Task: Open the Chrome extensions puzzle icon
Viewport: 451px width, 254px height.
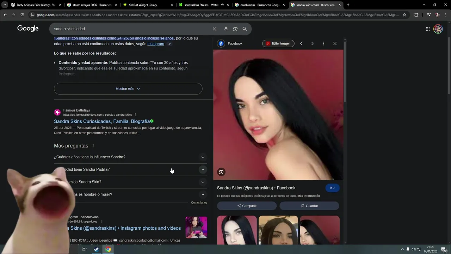Action: (416, 15)
